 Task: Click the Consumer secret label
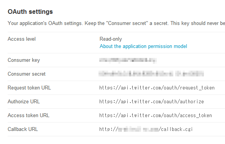26,74
